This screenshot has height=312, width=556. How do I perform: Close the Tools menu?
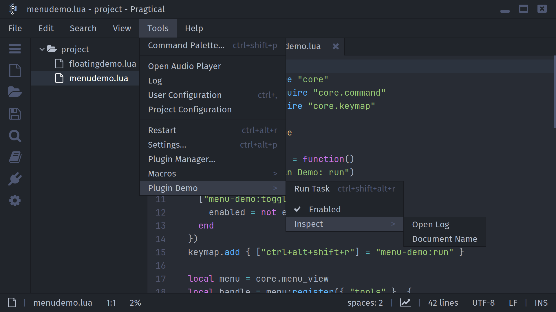click(x=158, y=28)
